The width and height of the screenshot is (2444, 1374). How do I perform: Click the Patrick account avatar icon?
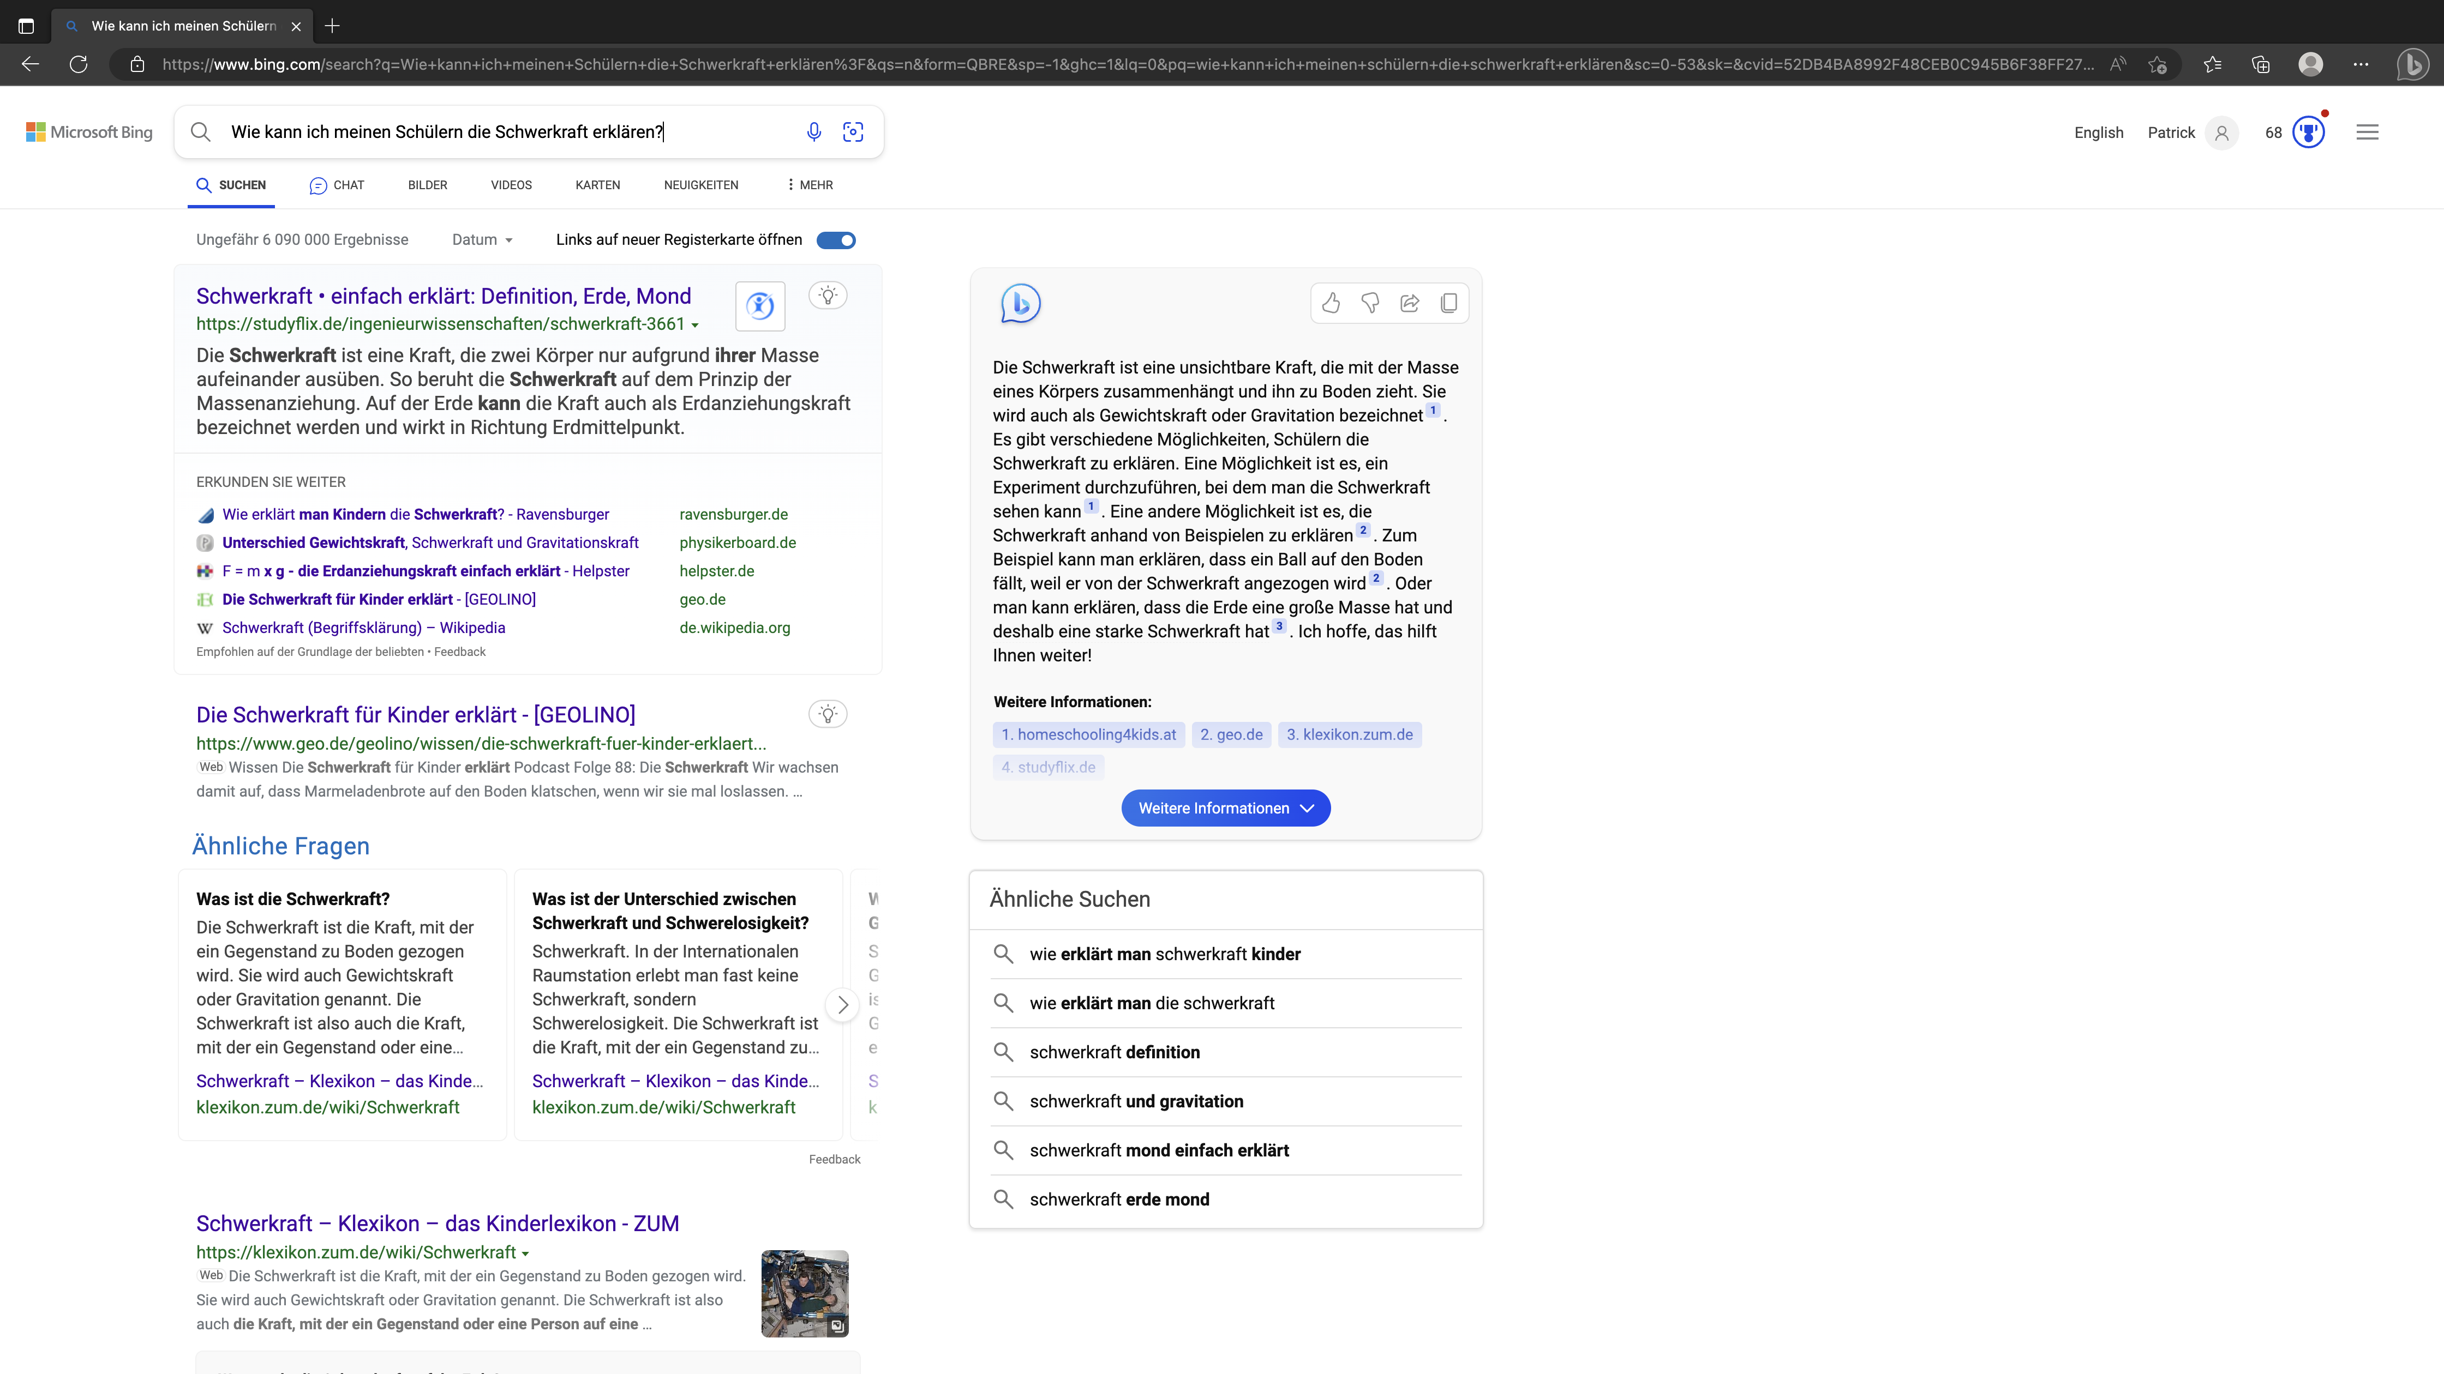click(2222, 132)
